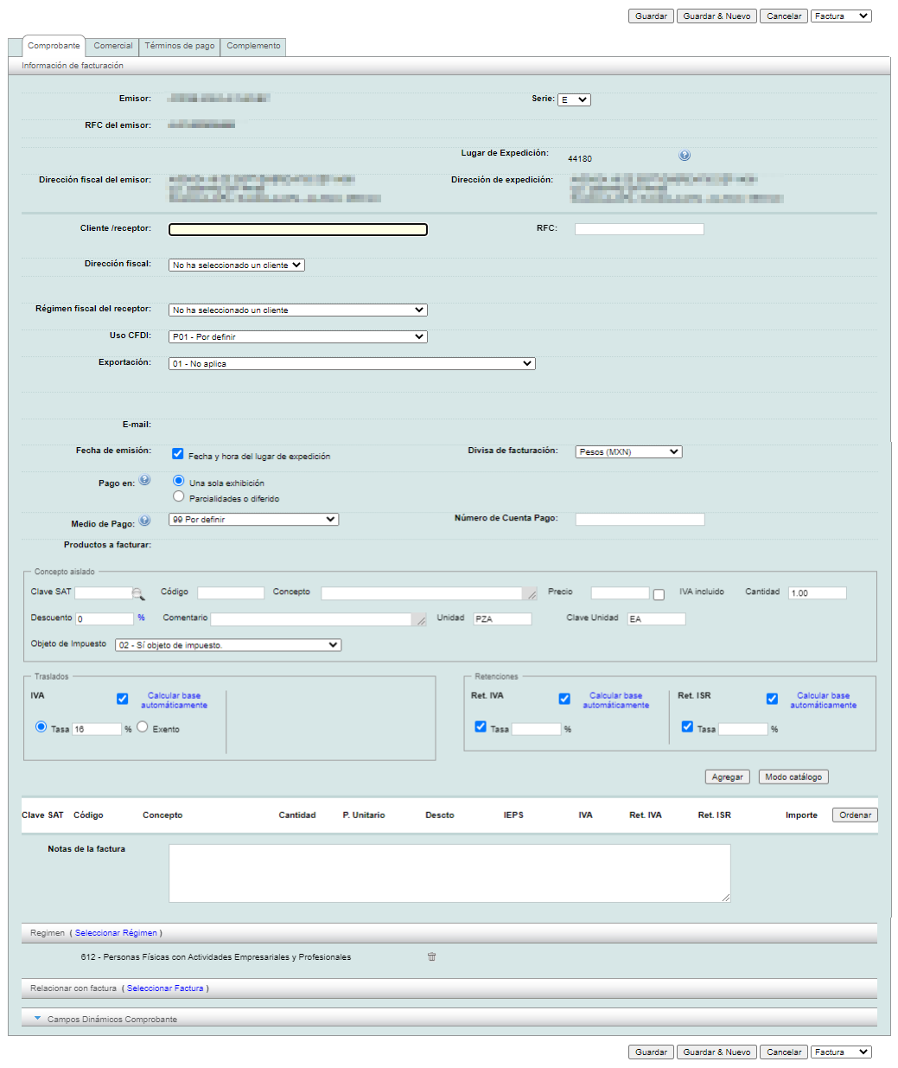Open the Uso CFDI dropdown
The image size is (898, 1068).
click(297, 337)
